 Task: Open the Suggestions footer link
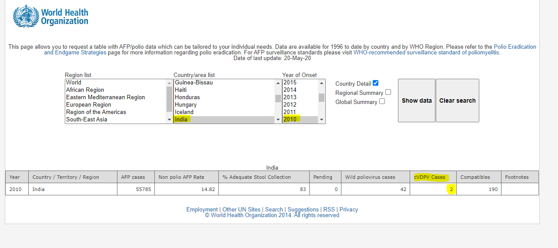click(303, 210)
